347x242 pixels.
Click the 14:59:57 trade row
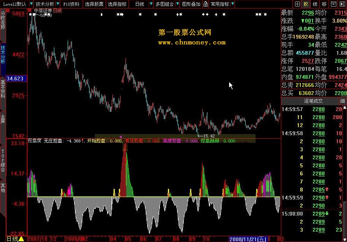pos(312,109)
